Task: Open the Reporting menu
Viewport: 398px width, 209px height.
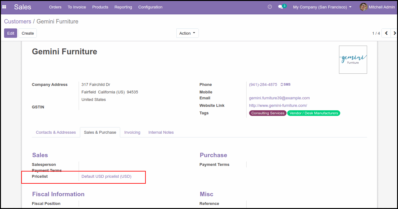Action: coord(123,7)
